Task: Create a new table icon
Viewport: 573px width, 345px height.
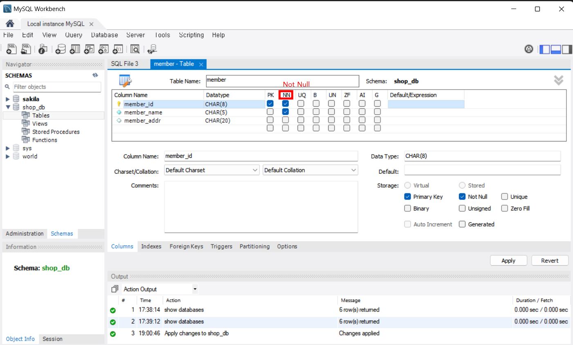Action: coord(75,49)
